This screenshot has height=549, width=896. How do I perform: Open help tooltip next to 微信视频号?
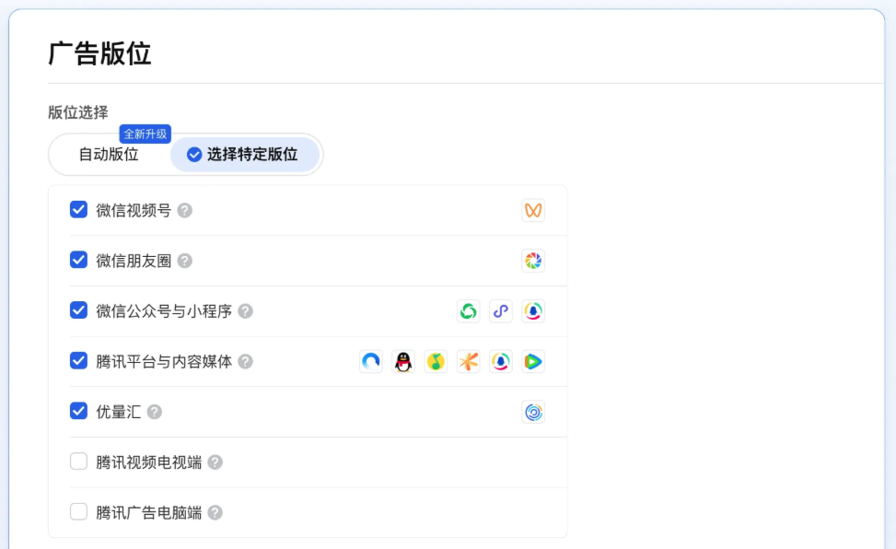184,210
